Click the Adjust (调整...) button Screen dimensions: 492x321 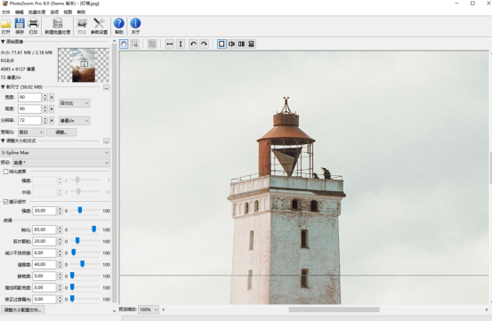(61, 132)
